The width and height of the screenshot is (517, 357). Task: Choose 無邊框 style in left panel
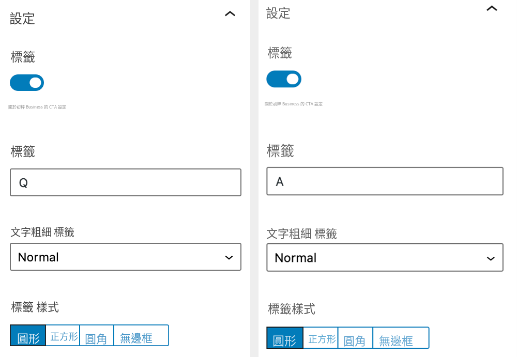click(x=141, y=336)
